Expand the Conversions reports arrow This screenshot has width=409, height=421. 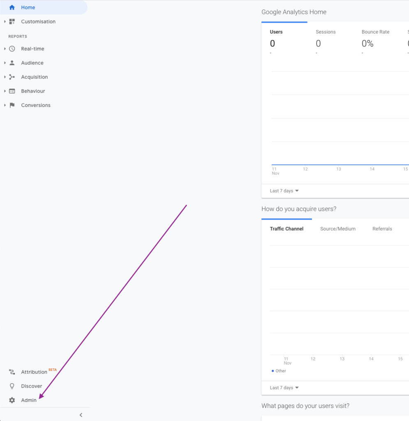5,105
